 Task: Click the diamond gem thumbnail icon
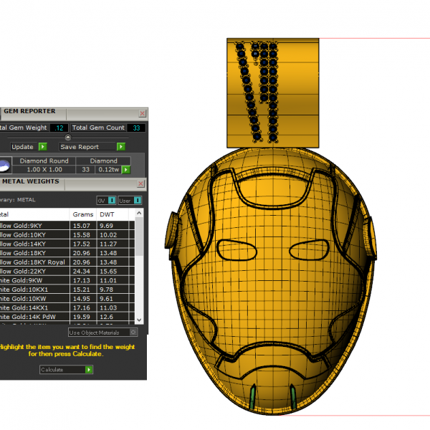4,166
